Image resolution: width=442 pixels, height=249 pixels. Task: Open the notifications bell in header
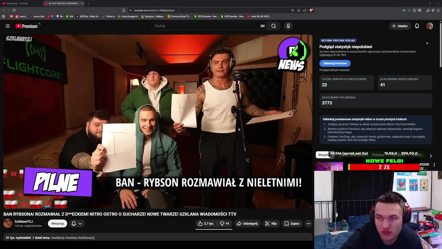pyautogui.click(x=417, y=26)
